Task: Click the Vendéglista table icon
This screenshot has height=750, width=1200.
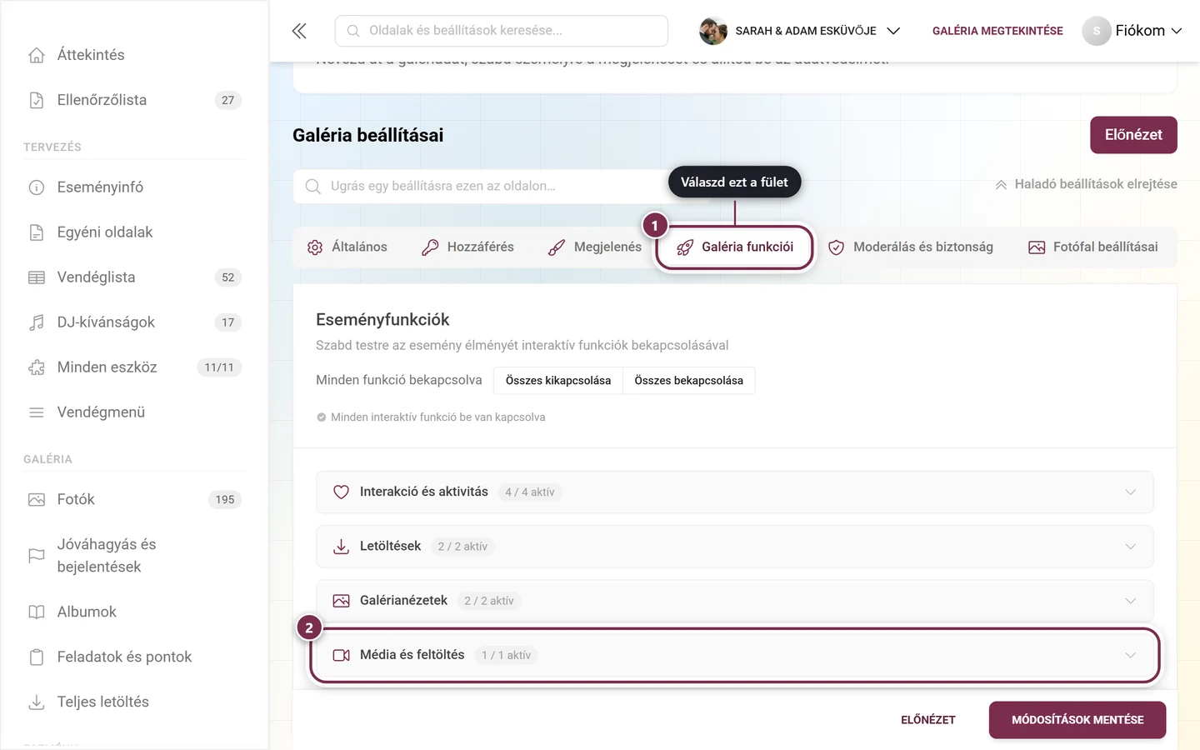Action: pos(37,277)
